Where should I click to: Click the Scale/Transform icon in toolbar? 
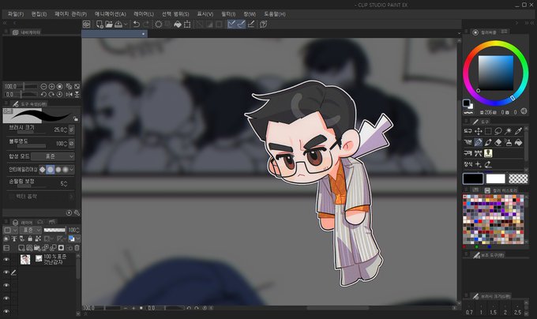[187, 24]
